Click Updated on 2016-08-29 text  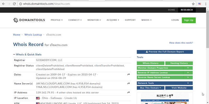pyautogui.click(x=51, y=78)
